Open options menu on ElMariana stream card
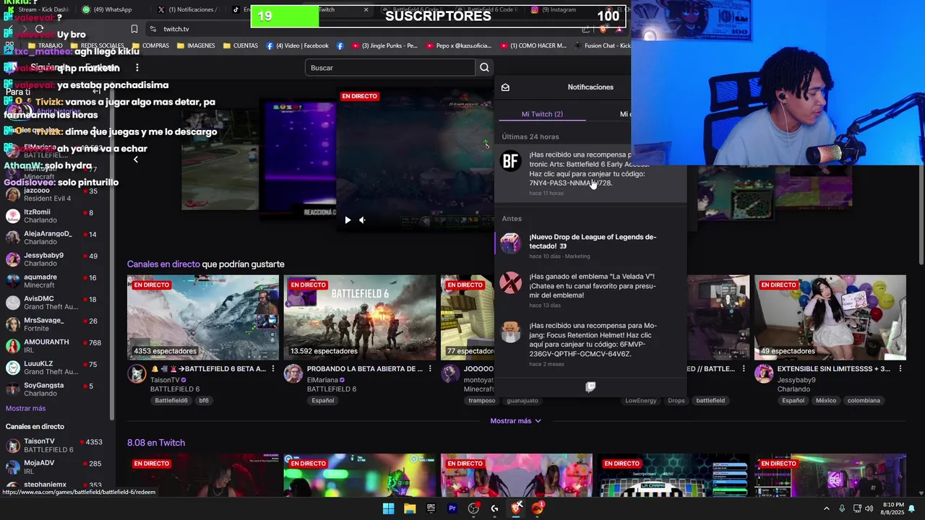 [x=430, y=369]
